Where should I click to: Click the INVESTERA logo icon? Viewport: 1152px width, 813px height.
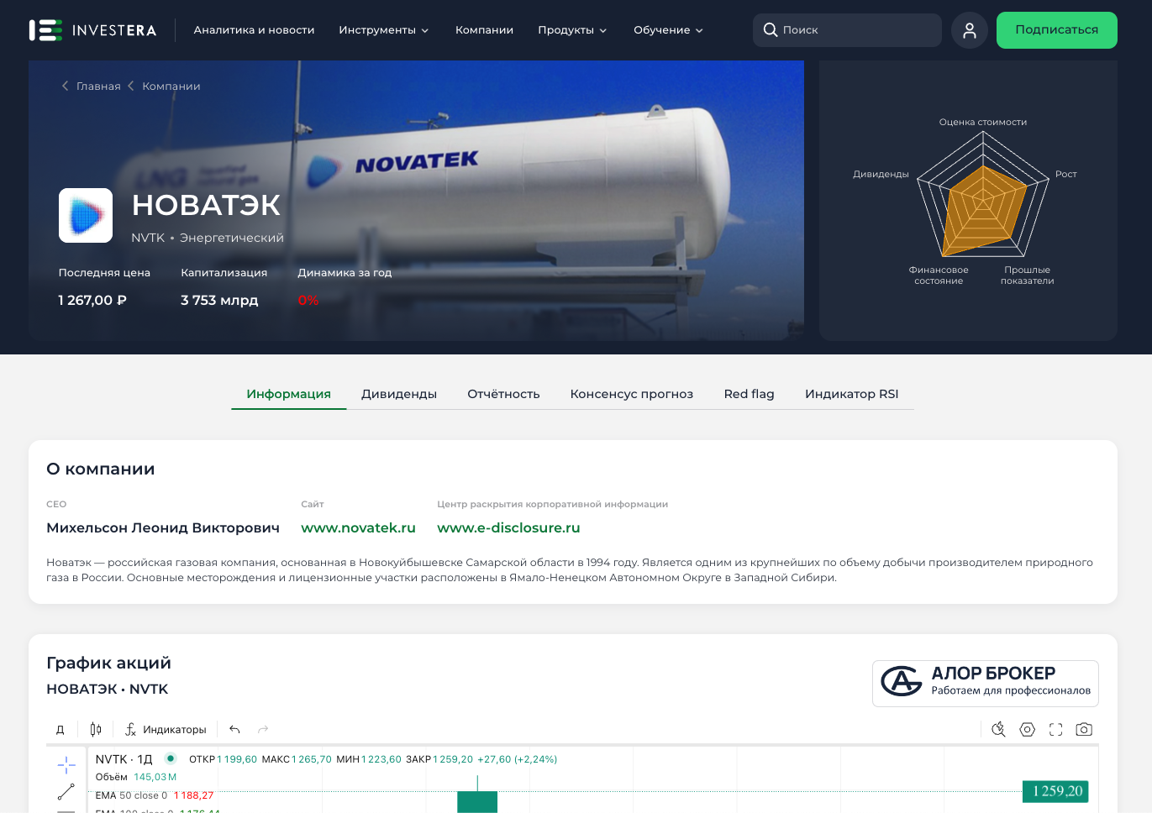coord(45,29)
